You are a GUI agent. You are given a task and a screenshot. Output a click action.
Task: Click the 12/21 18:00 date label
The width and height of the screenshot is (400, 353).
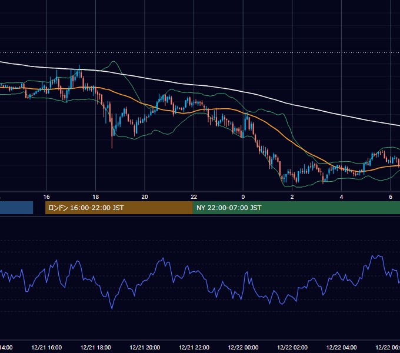click(96, 347)
